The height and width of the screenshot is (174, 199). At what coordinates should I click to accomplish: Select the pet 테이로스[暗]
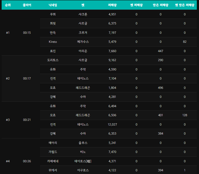click(x=83, y=161)
